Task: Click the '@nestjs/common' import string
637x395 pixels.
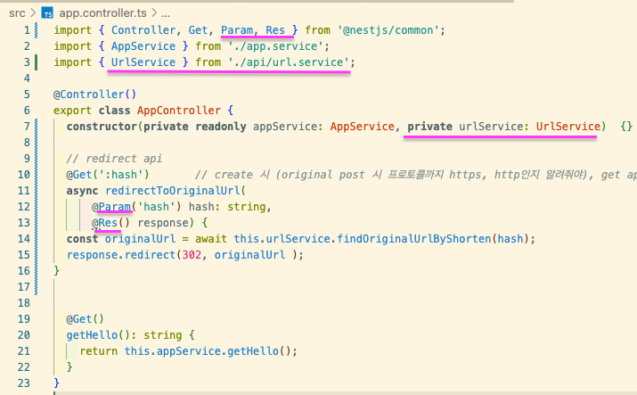Action: (x=388, y=30)
